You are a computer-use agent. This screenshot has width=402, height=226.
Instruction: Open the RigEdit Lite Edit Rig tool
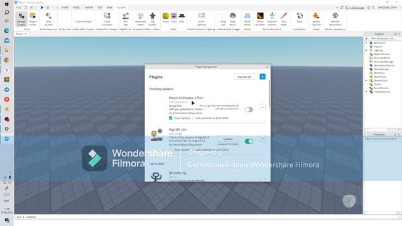coord(126,19)
